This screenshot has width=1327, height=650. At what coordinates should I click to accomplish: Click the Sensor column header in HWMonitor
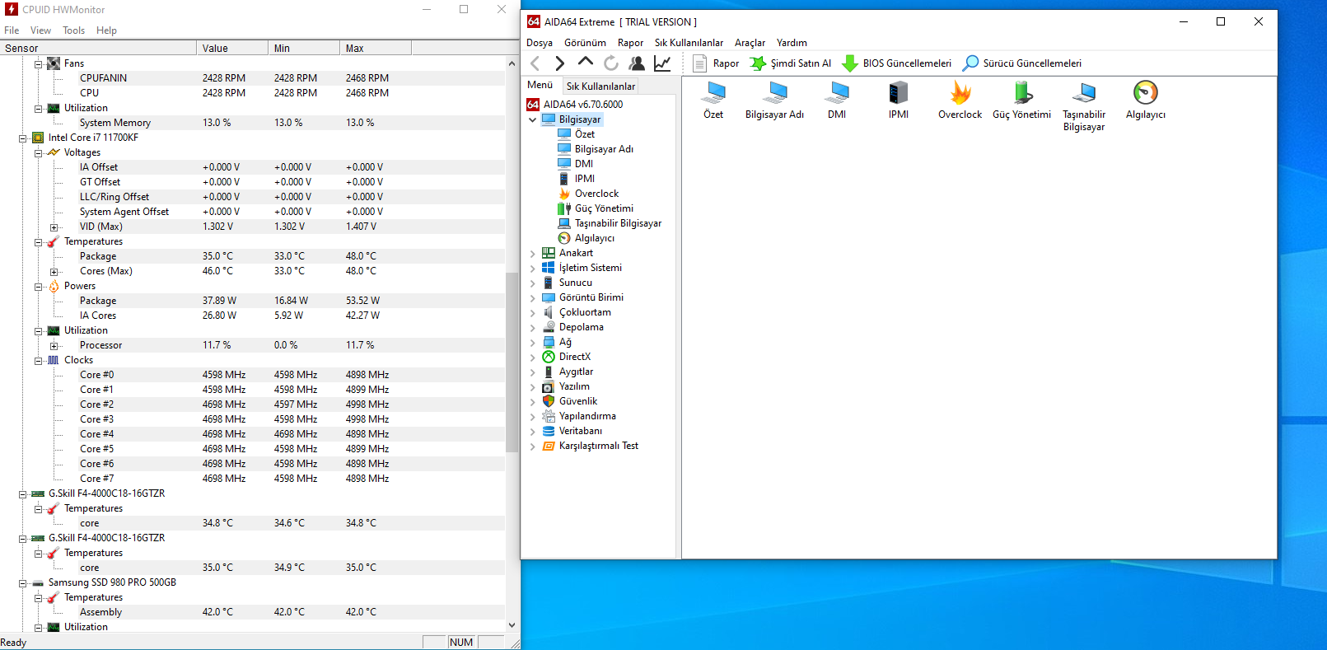click(98, 49)
